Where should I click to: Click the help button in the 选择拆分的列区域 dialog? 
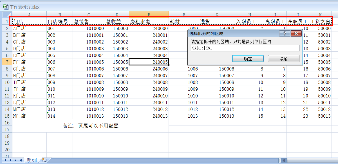pos(285,33)
